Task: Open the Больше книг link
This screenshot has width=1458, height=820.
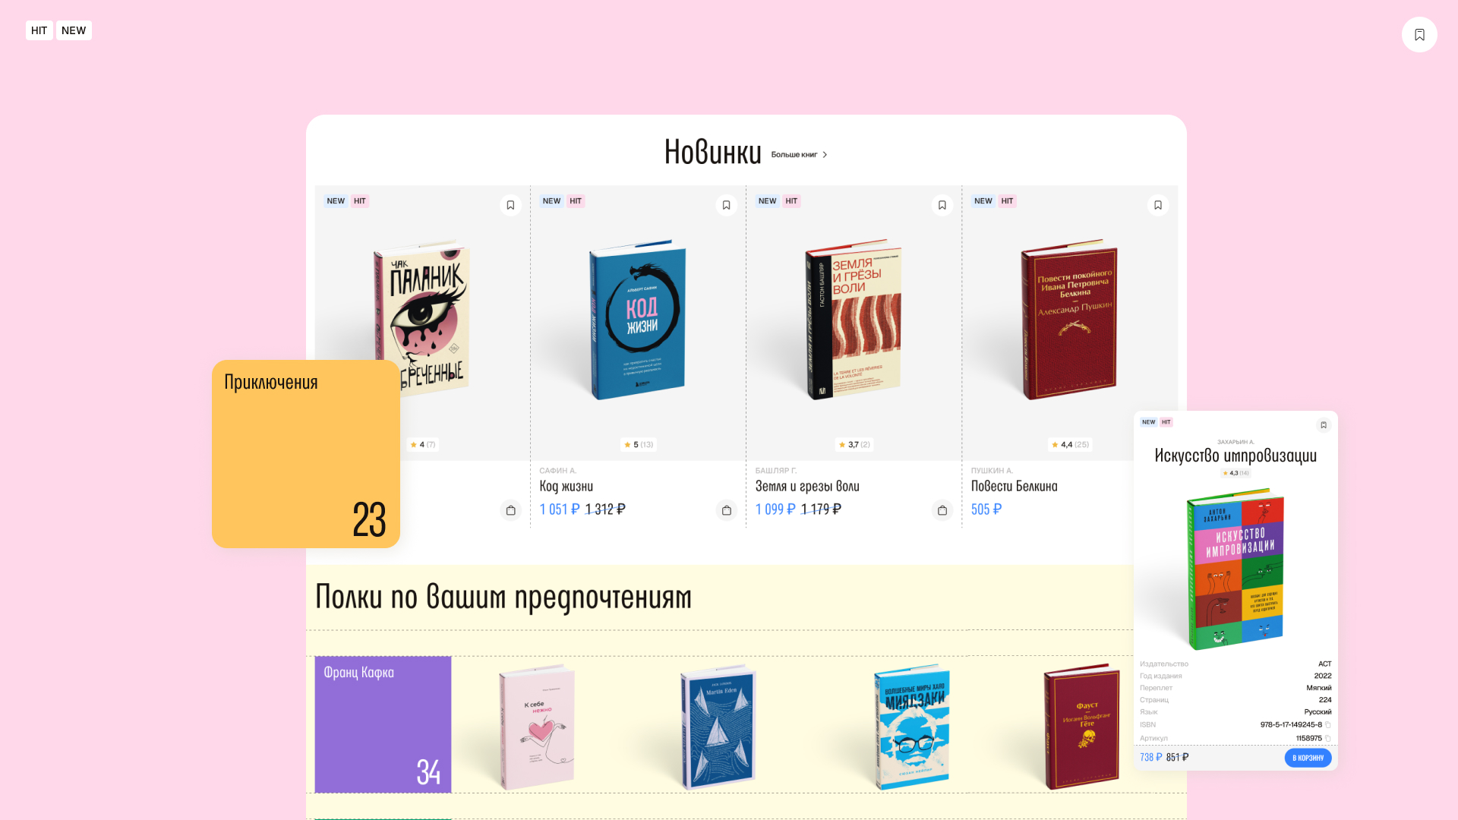Action: (794, 155)
